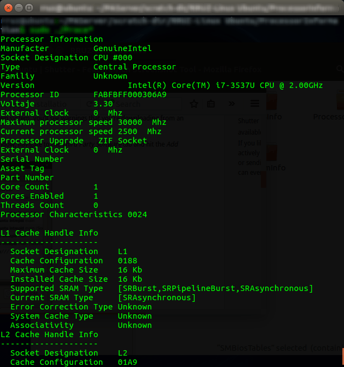Select the 'Maximum Cache Size' label
The image size is (344, 367).
[54, 270]
